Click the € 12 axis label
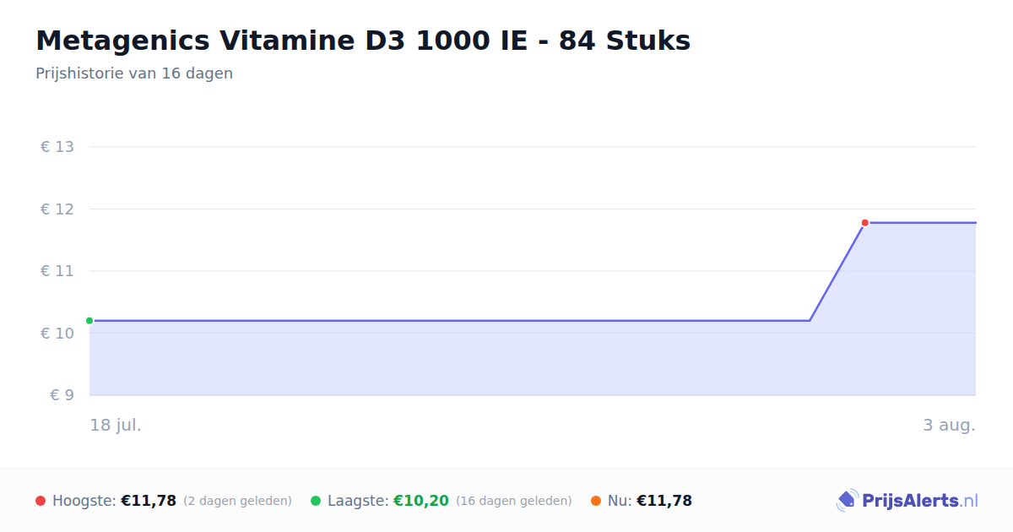 (57, 209)
